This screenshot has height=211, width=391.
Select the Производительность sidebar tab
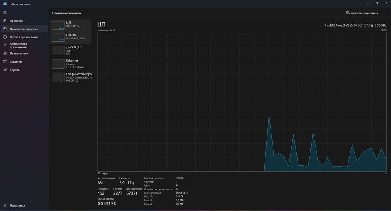click(x=24, y=29)
